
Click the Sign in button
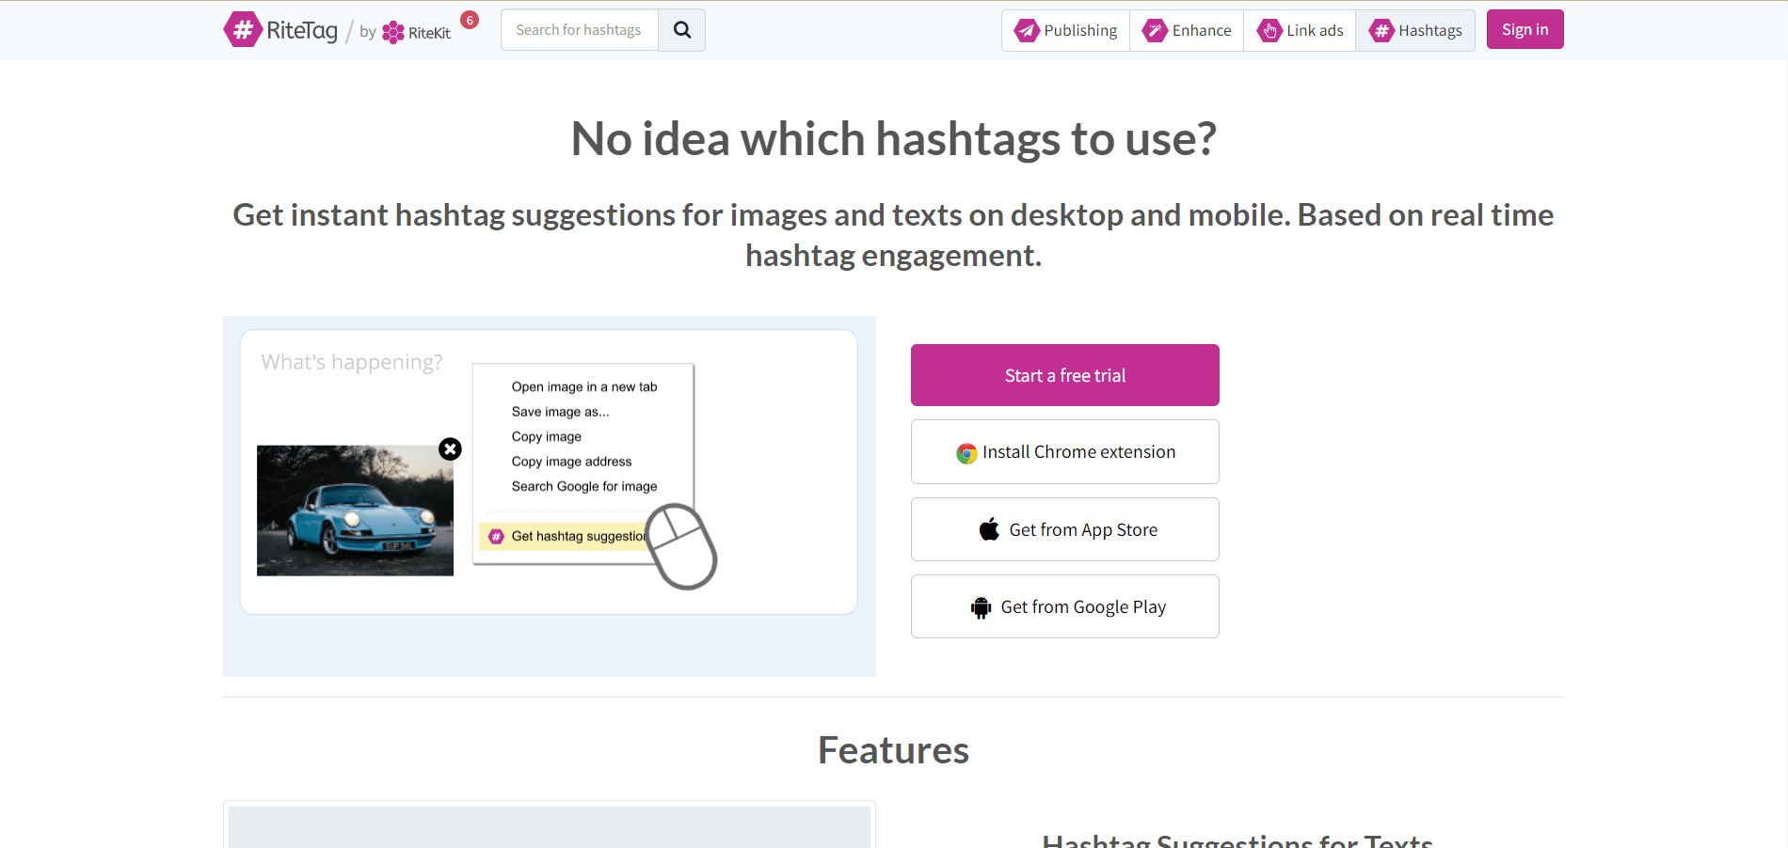tap(1525, 29)
